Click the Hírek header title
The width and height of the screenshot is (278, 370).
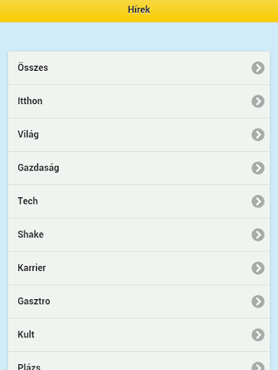tap(139, 10)
